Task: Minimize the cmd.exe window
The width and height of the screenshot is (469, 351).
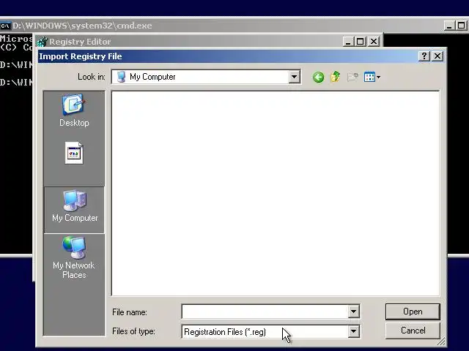Action: 449,26
